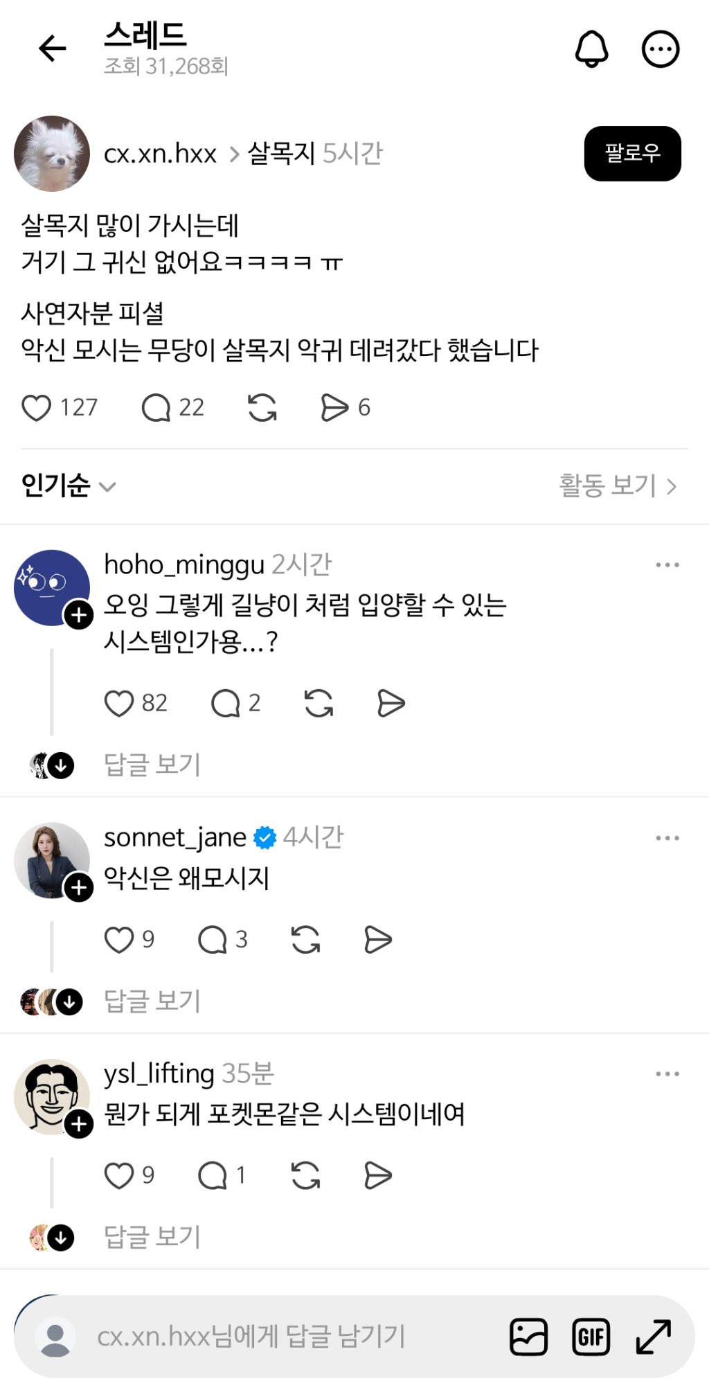This screenshot has width=709, height=1399.
Task: Expand the reply composer to full screen
Action: [653, 1336]
